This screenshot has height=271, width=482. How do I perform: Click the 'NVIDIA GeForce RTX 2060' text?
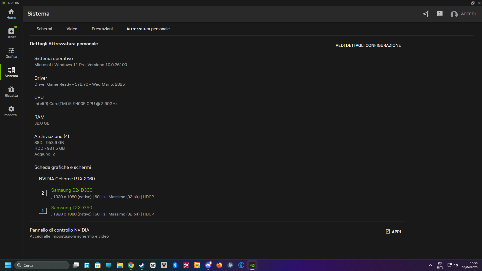click(67, 179)
